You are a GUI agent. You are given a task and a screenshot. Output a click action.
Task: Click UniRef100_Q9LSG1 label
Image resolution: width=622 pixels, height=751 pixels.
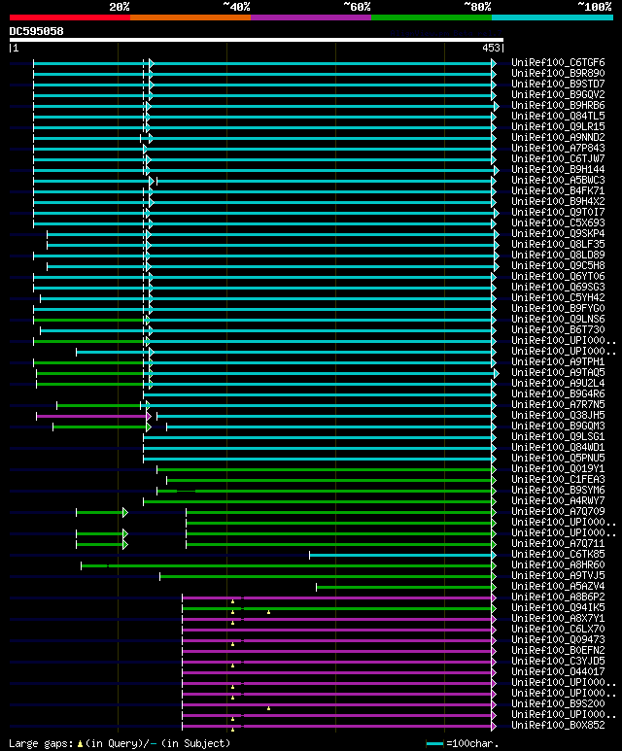[x=558, y=437]
